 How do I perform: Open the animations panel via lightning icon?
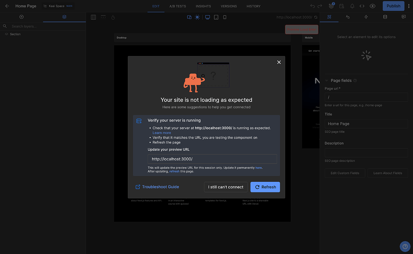click(x=366, y=17)
